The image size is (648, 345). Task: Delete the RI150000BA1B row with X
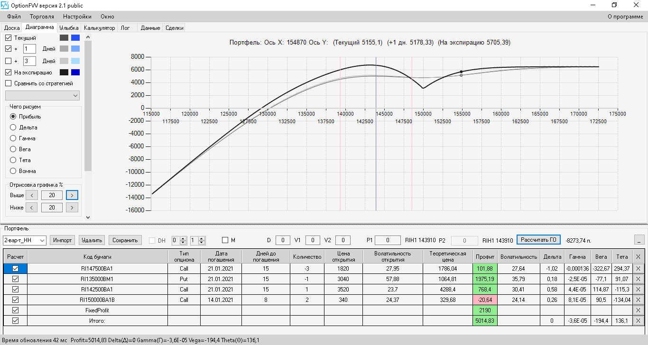[638, 300]
